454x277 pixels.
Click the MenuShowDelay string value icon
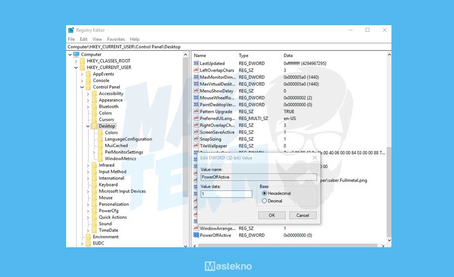(196, 91)
